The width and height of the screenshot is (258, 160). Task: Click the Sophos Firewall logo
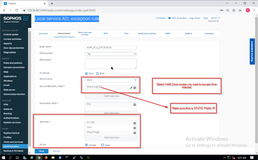click(x=16, y=19)
